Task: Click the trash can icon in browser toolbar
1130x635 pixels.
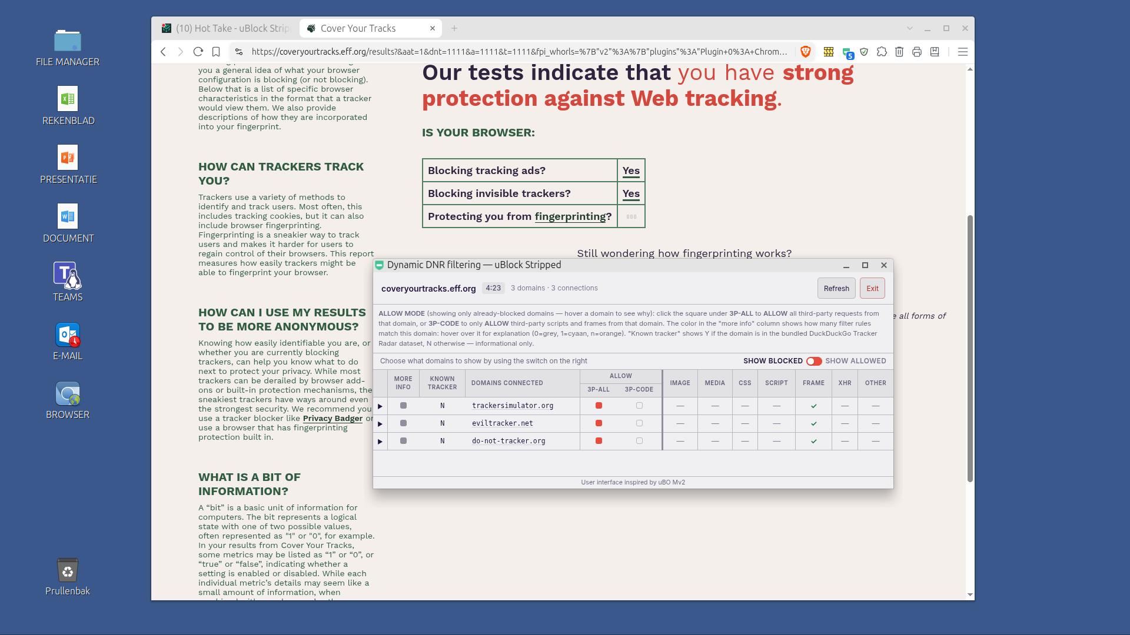Action: coord(899,52)
